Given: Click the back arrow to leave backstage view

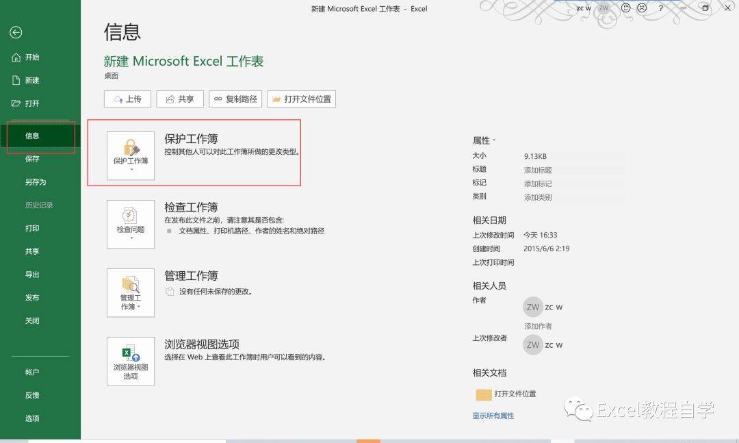Looking at the screenshot, I should pyautogui.click(x=16, y=32).
